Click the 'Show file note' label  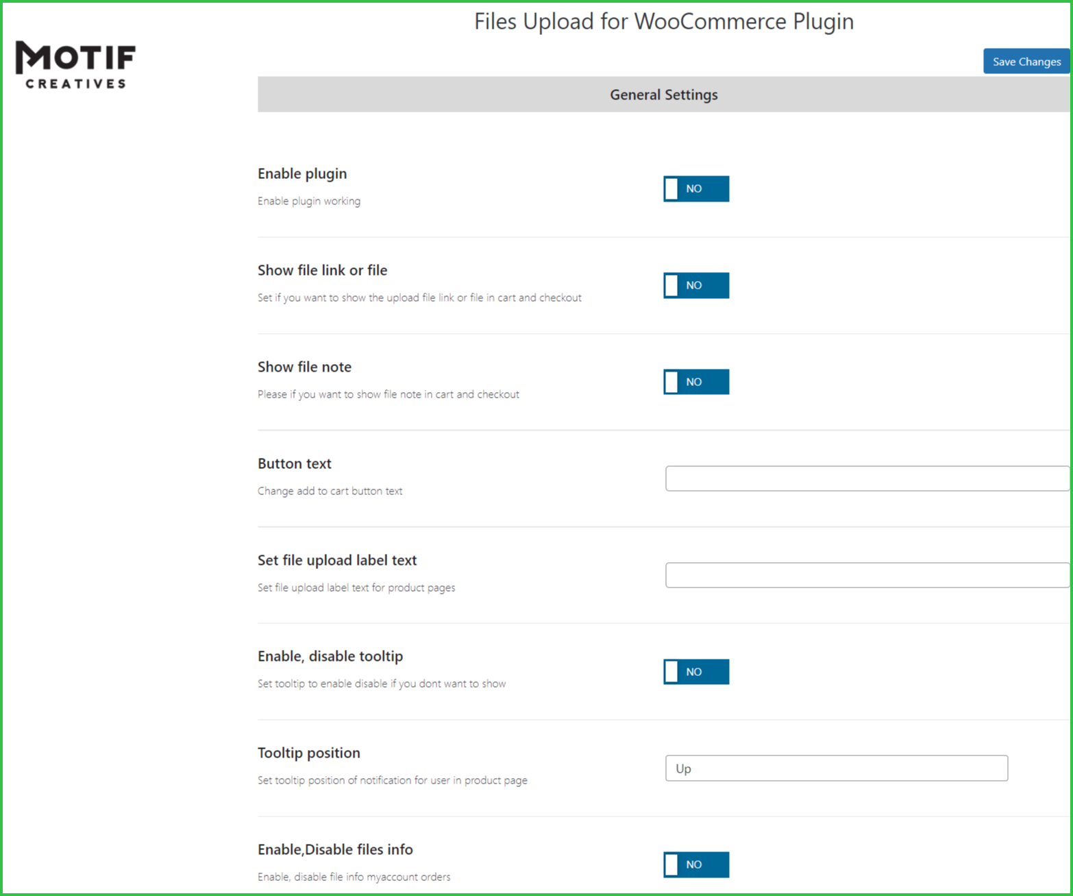point(304,367)
